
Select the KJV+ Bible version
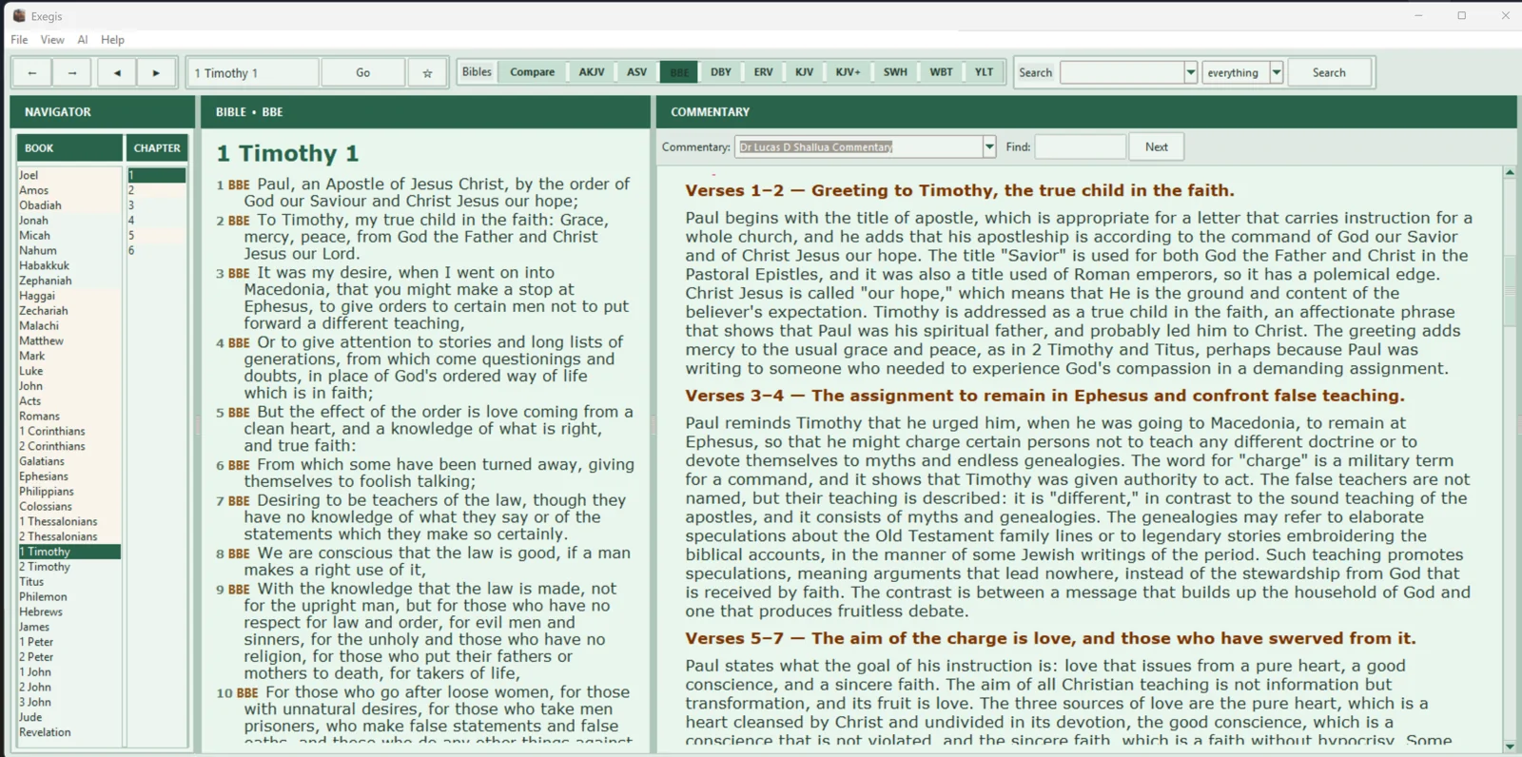(848, 72)
